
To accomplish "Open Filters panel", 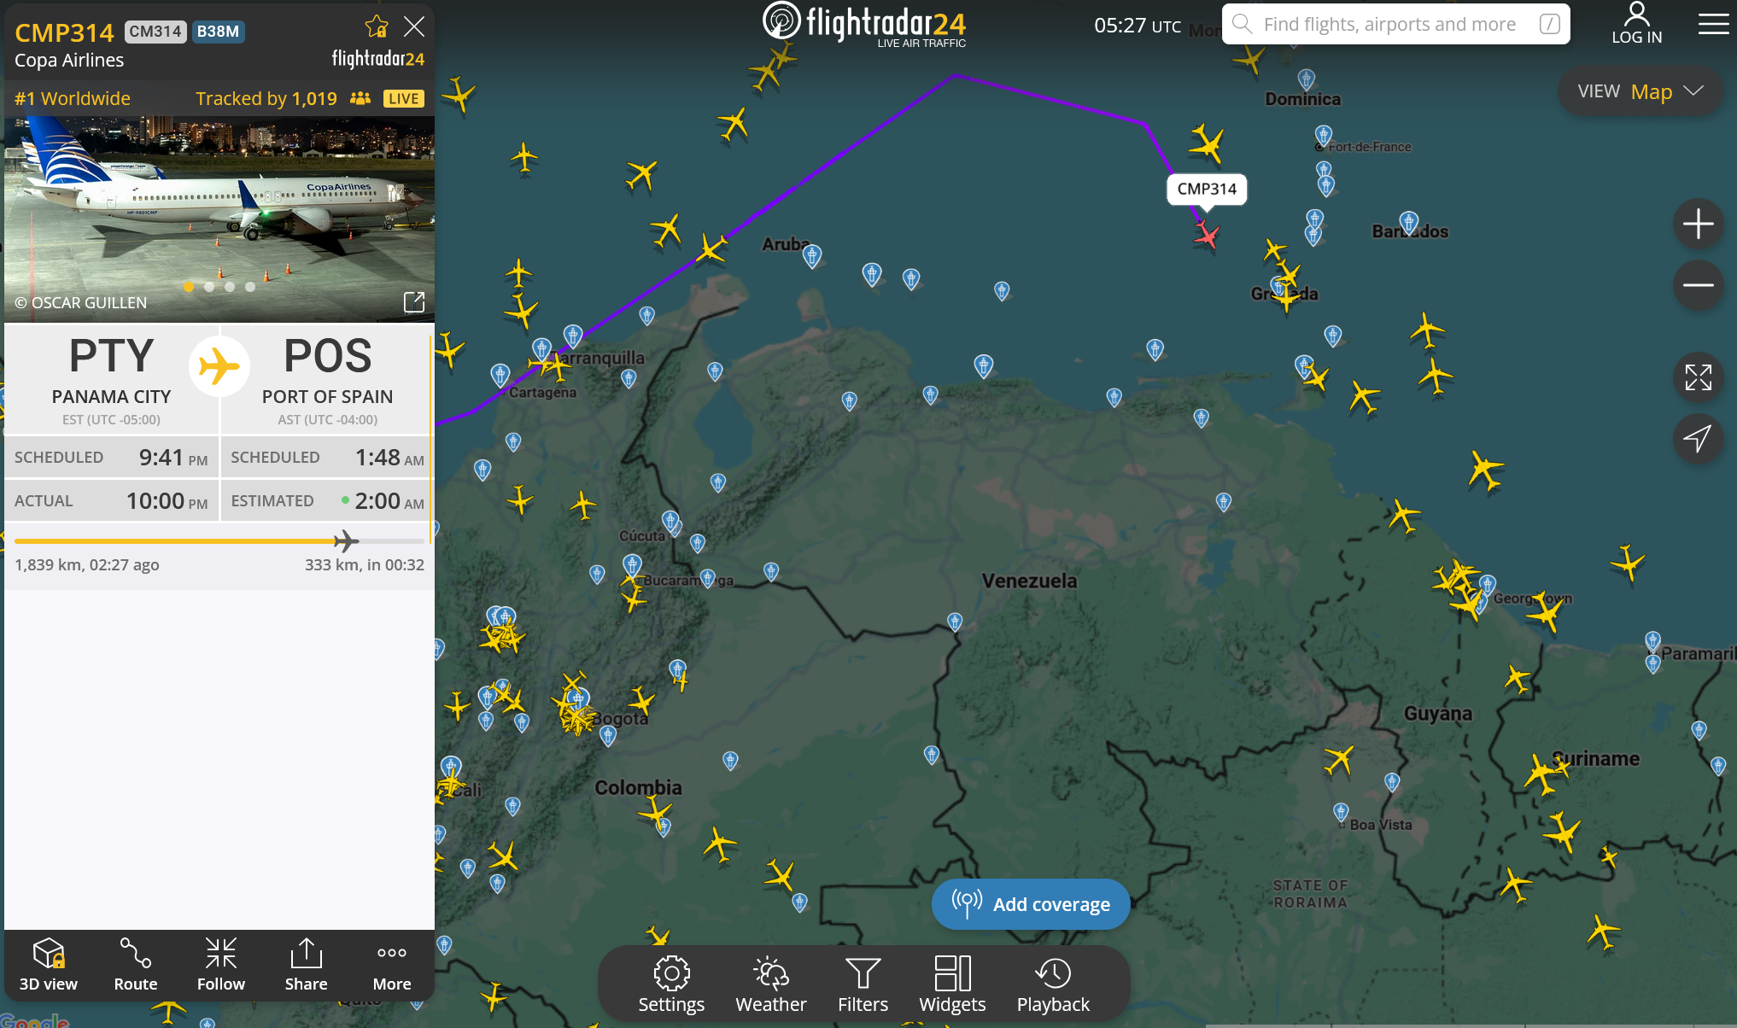I will coord(863,983).
